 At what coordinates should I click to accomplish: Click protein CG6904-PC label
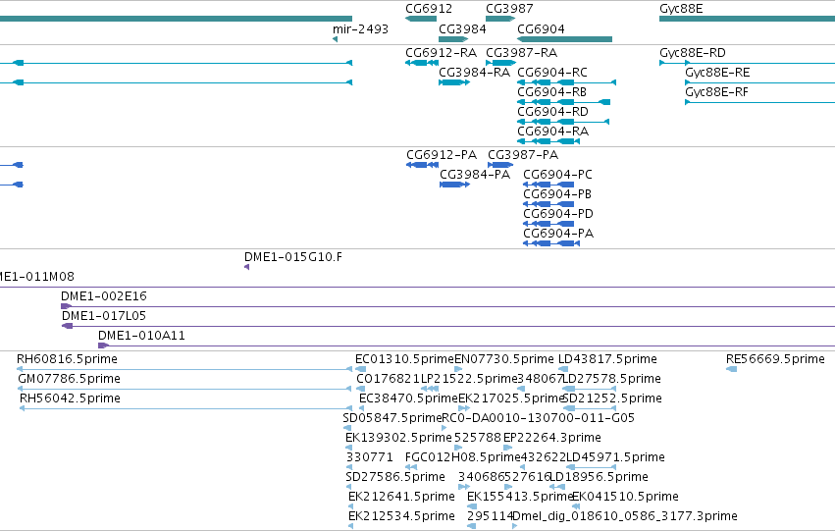[x=557, y=174]
